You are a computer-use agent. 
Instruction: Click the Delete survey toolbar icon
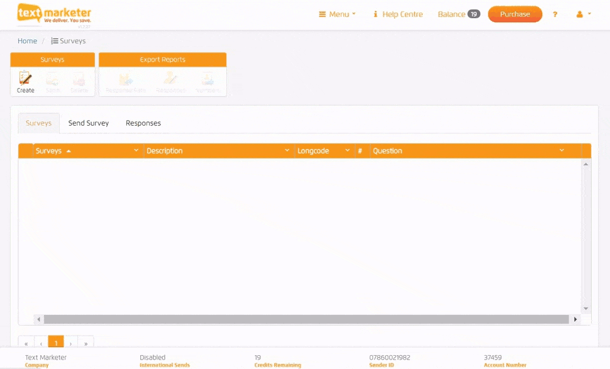click(79, 79)
